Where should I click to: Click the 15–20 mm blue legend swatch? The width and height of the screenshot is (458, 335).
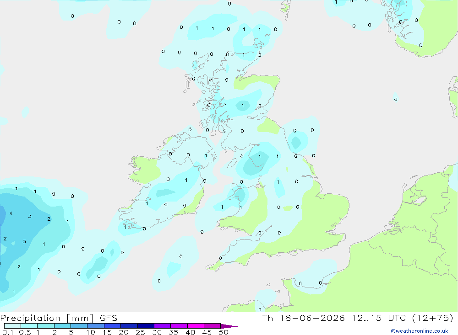click(x=112, y=326)
